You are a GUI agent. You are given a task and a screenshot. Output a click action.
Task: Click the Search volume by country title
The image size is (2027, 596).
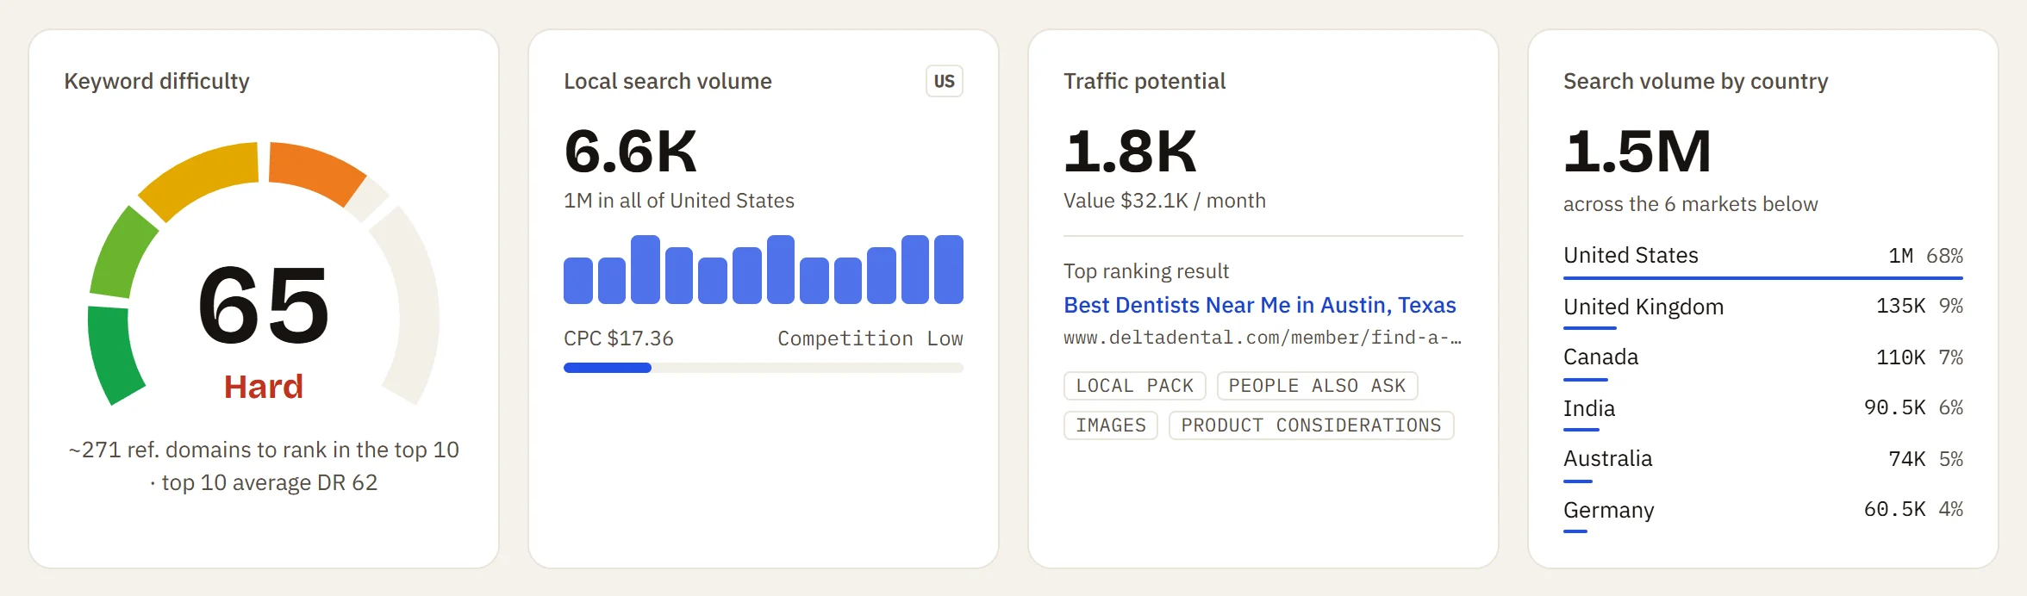tap(1695, 81)
